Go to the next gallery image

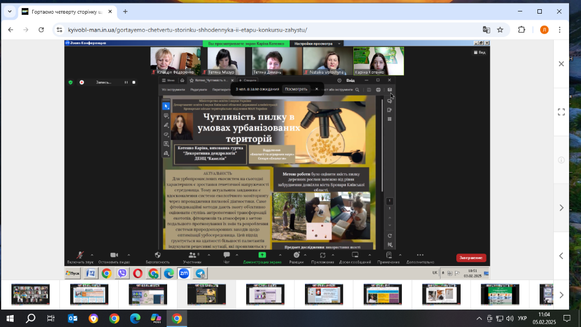point(561,208)
